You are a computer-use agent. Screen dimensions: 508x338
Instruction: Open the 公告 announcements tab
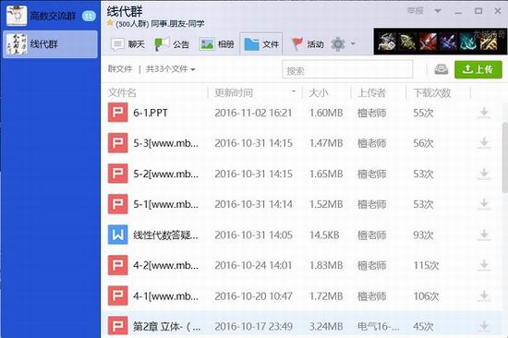point(172,43)
